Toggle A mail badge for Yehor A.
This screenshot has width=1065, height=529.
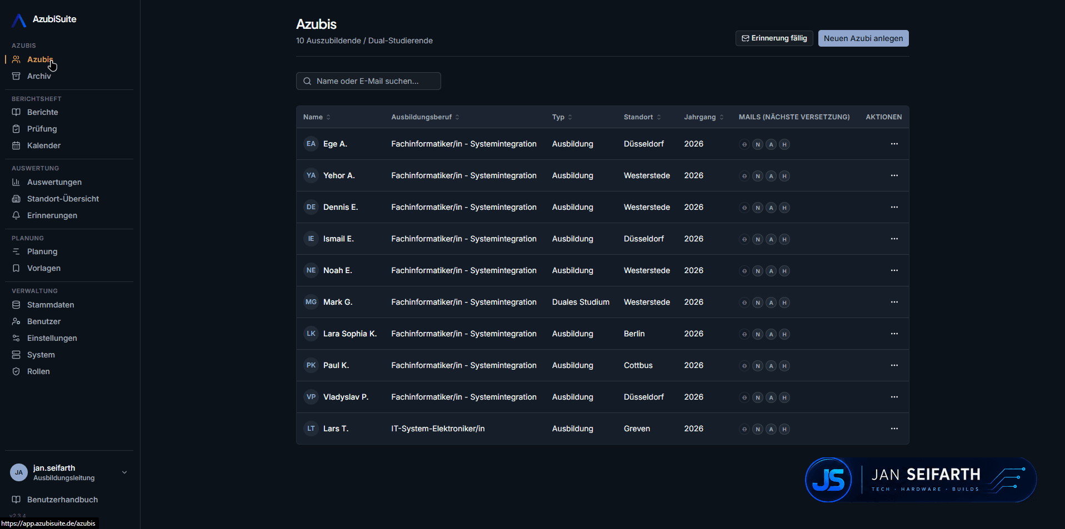pos(771,176)
